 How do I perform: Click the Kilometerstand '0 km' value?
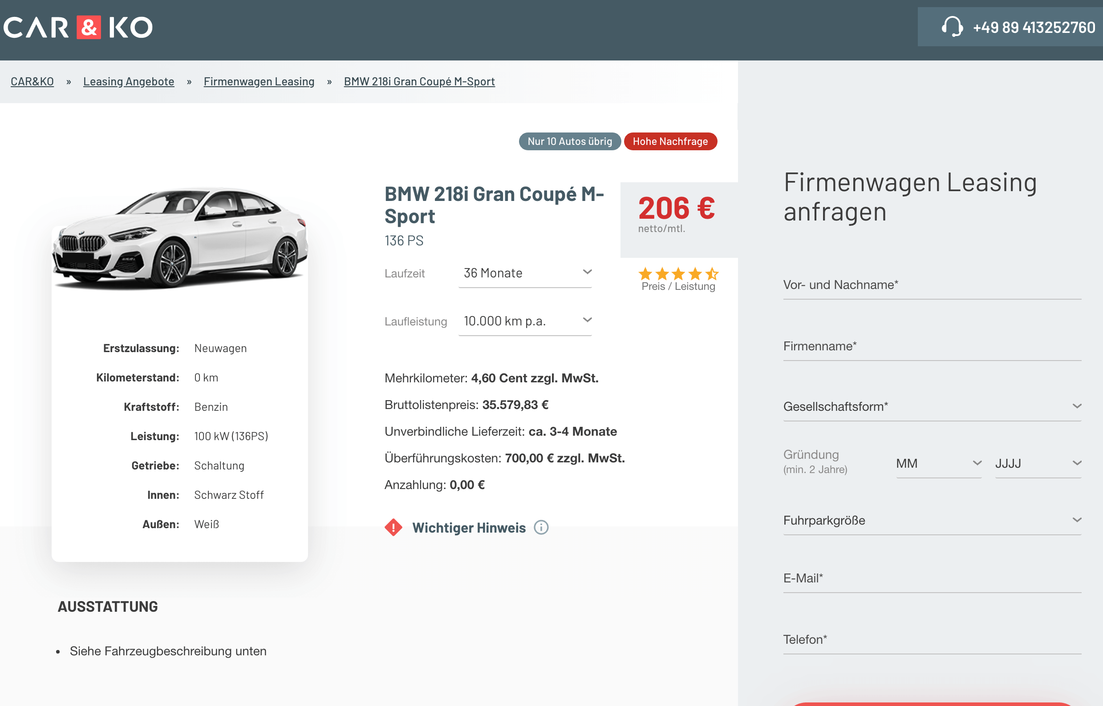[206, 378]
